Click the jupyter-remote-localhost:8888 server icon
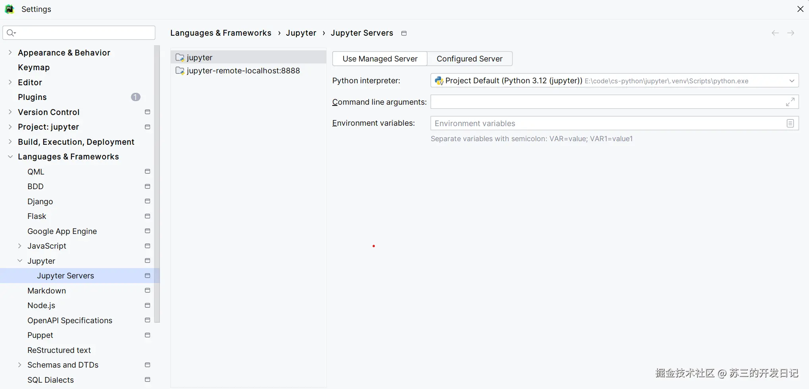This screenshot has height=389, width=809. click(180, 71)
